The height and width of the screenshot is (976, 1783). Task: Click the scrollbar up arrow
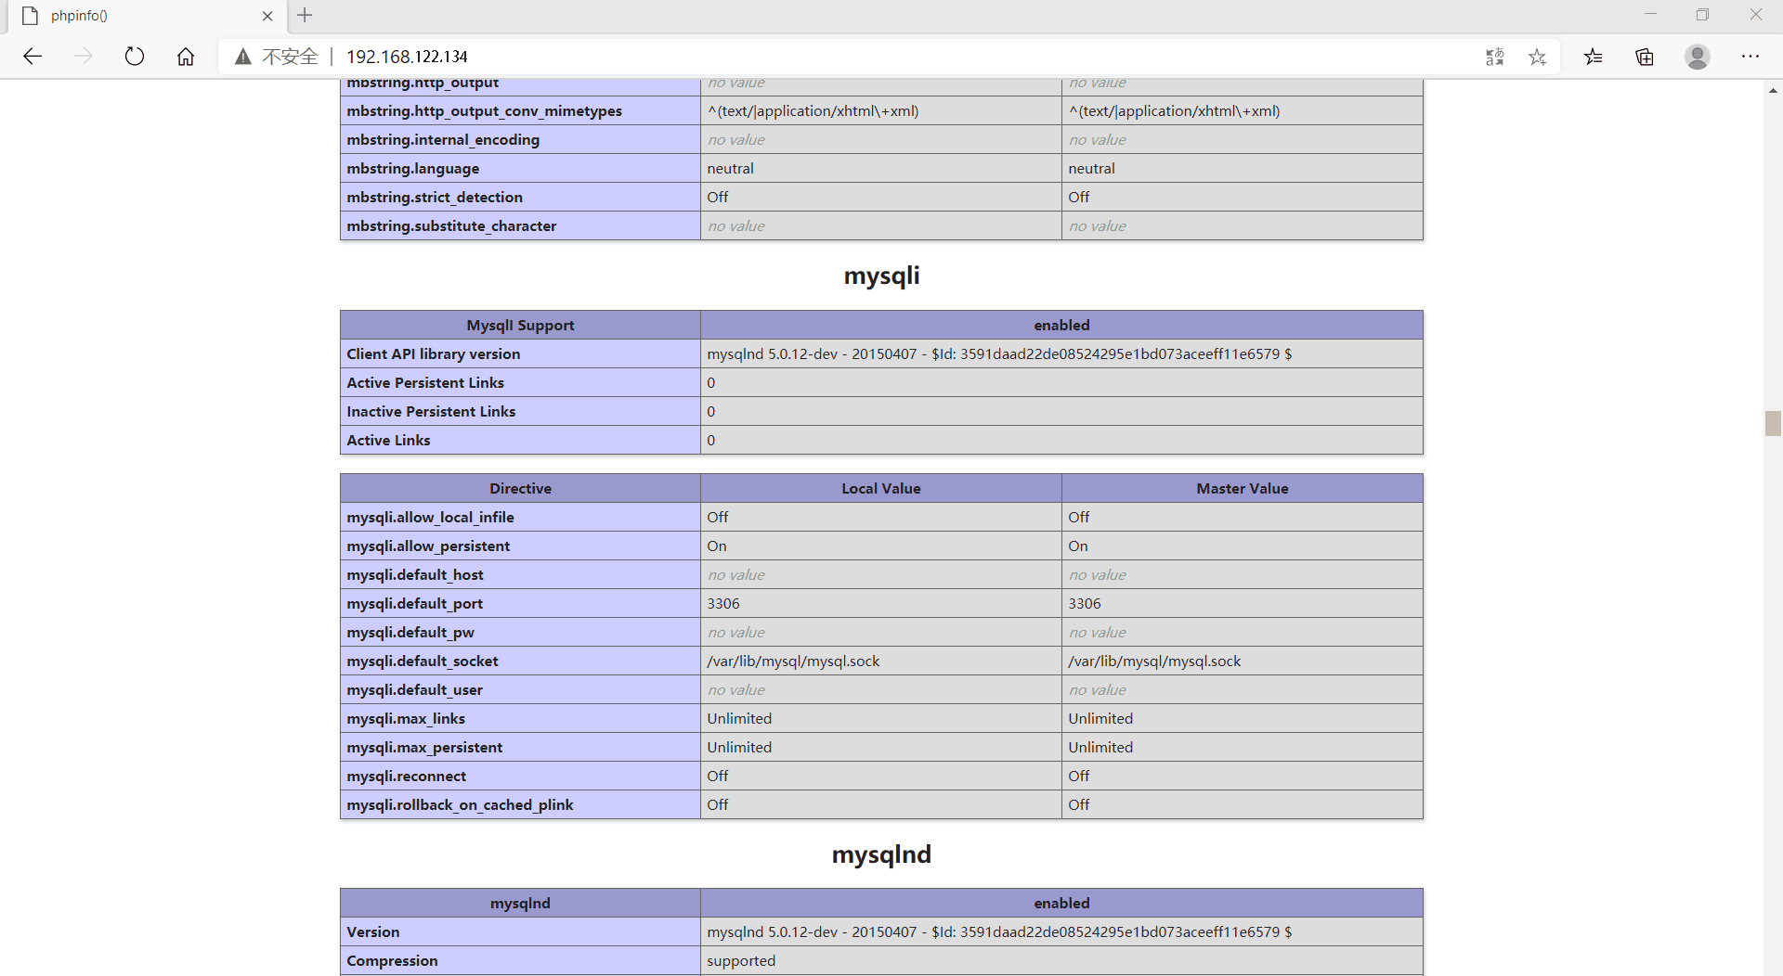[1773, 90]
